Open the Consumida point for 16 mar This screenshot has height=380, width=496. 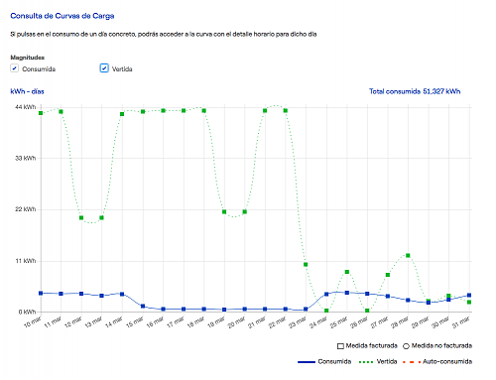click(164, 309)
